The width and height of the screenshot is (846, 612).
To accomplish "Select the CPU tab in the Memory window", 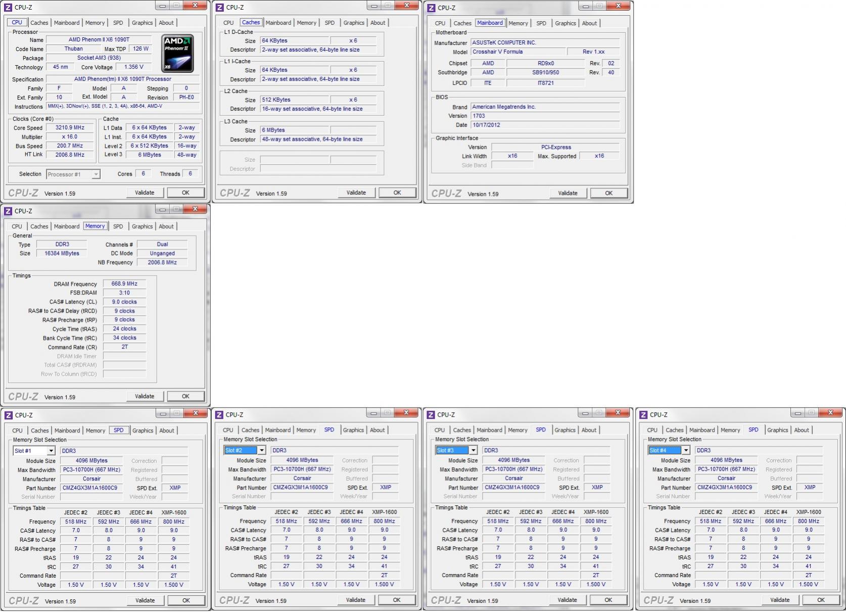I will pos(17,227).
